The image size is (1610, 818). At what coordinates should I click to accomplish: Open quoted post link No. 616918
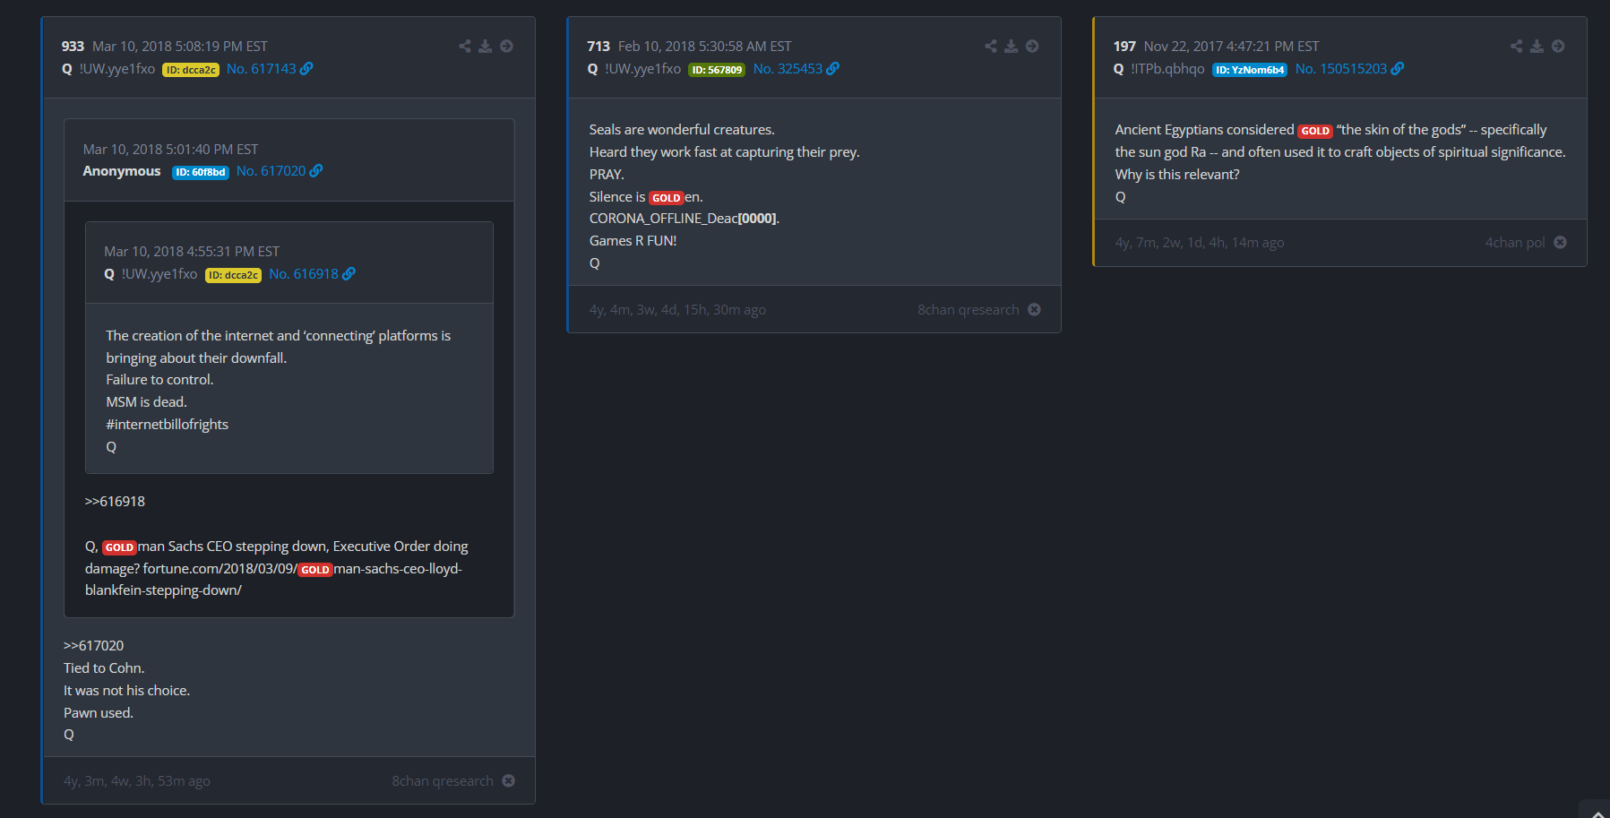point(304,273)
